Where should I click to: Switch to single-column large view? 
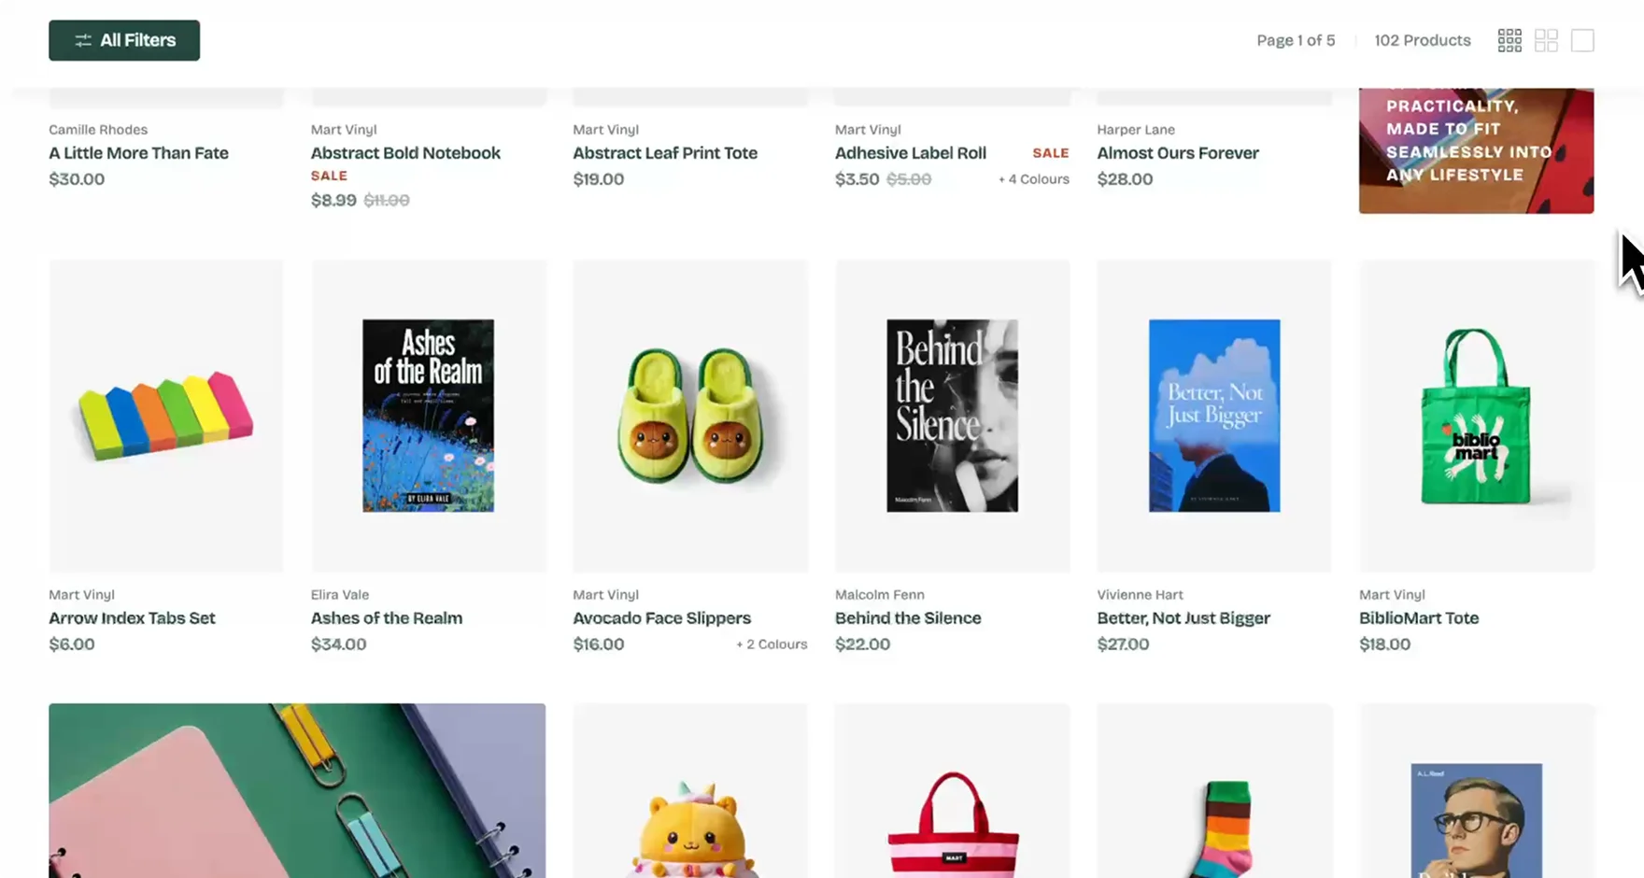(x=1582, y=40)
